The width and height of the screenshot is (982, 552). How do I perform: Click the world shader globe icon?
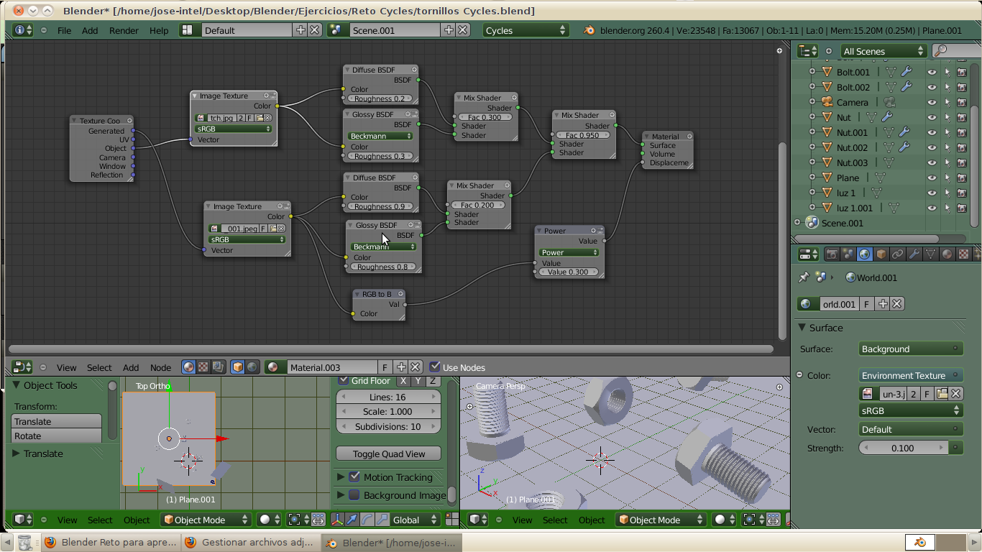(252, 367)
